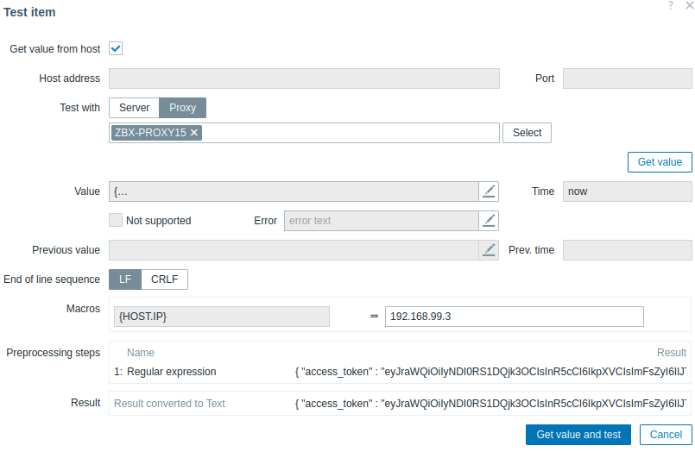Click the help question mark icon
695x452 pixels.
coord(671,6)
